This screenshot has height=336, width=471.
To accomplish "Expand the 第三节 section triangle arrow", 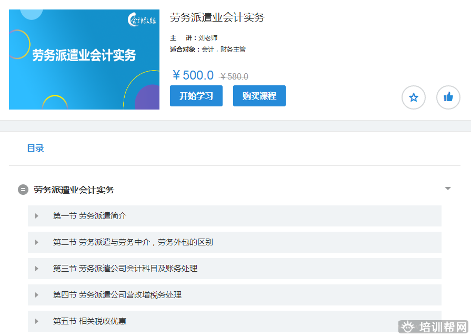I will pyautogui.click(x=37, y=269).
